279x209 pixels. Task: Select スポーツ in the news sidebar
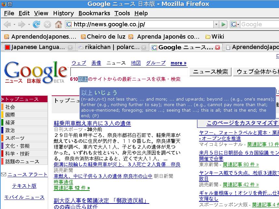15,138
